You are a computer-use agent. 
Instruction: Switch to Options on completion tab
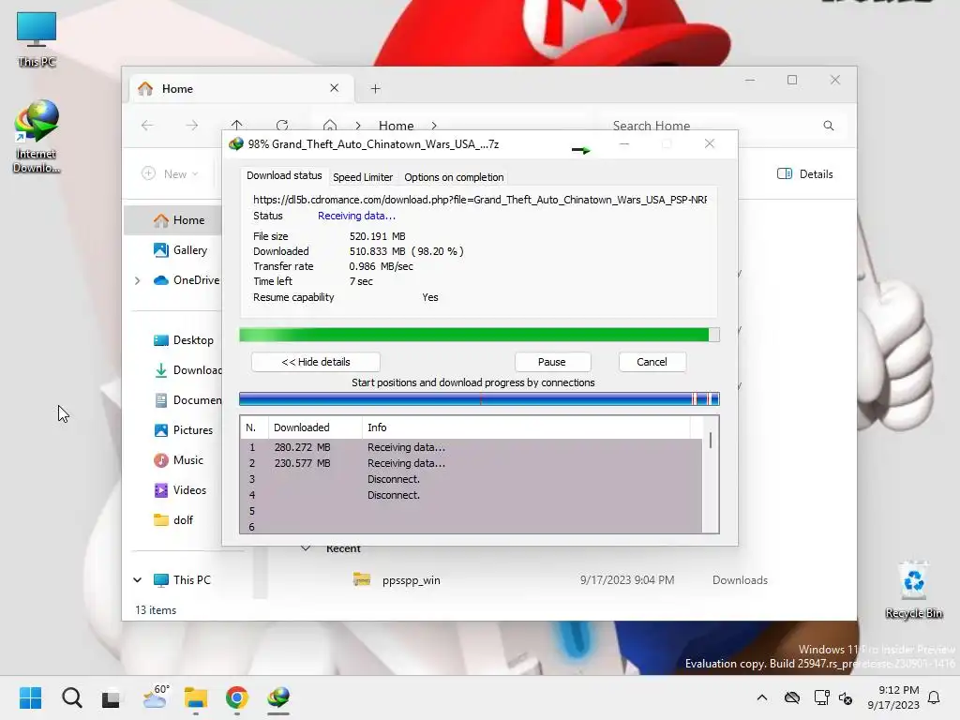[454, 177]
